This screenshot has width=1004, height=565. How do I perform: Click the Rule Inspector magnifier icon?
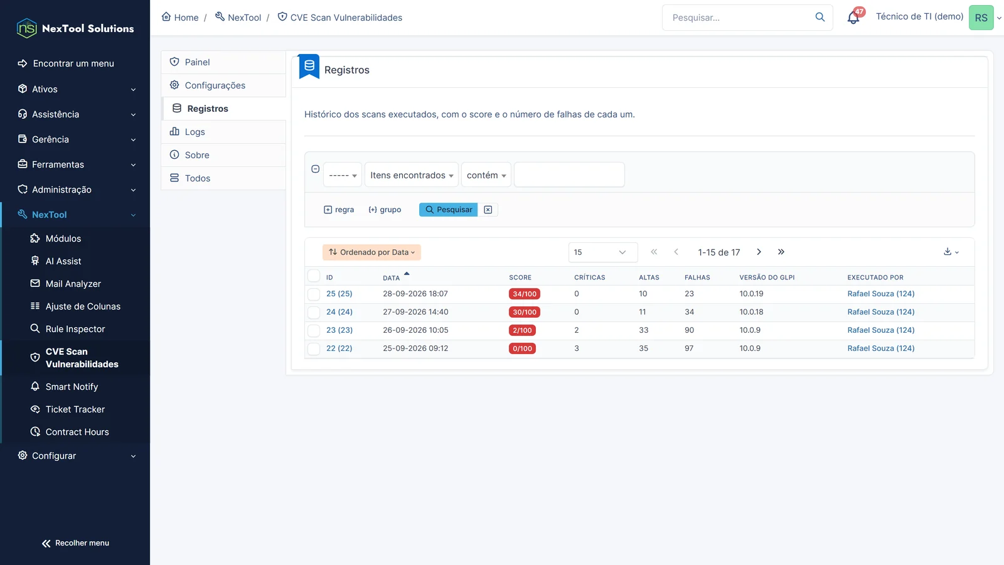tap(35, 329)
